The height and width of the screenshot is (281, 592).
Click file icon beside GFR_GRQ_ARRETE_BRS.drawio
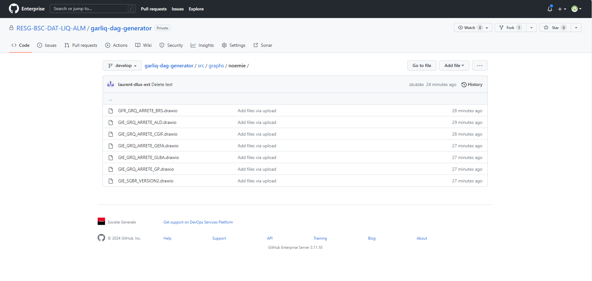click(x=111, y=111)
